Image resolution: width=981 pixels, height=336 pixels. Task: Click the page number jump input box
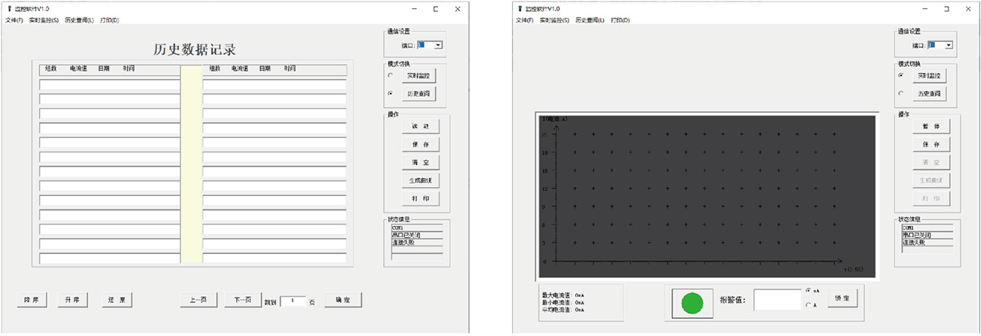point(292,301)
